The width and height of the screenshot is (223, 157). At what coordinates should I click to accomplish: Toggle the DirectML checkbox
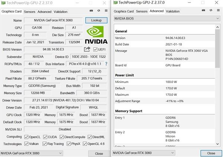[90, 137]
